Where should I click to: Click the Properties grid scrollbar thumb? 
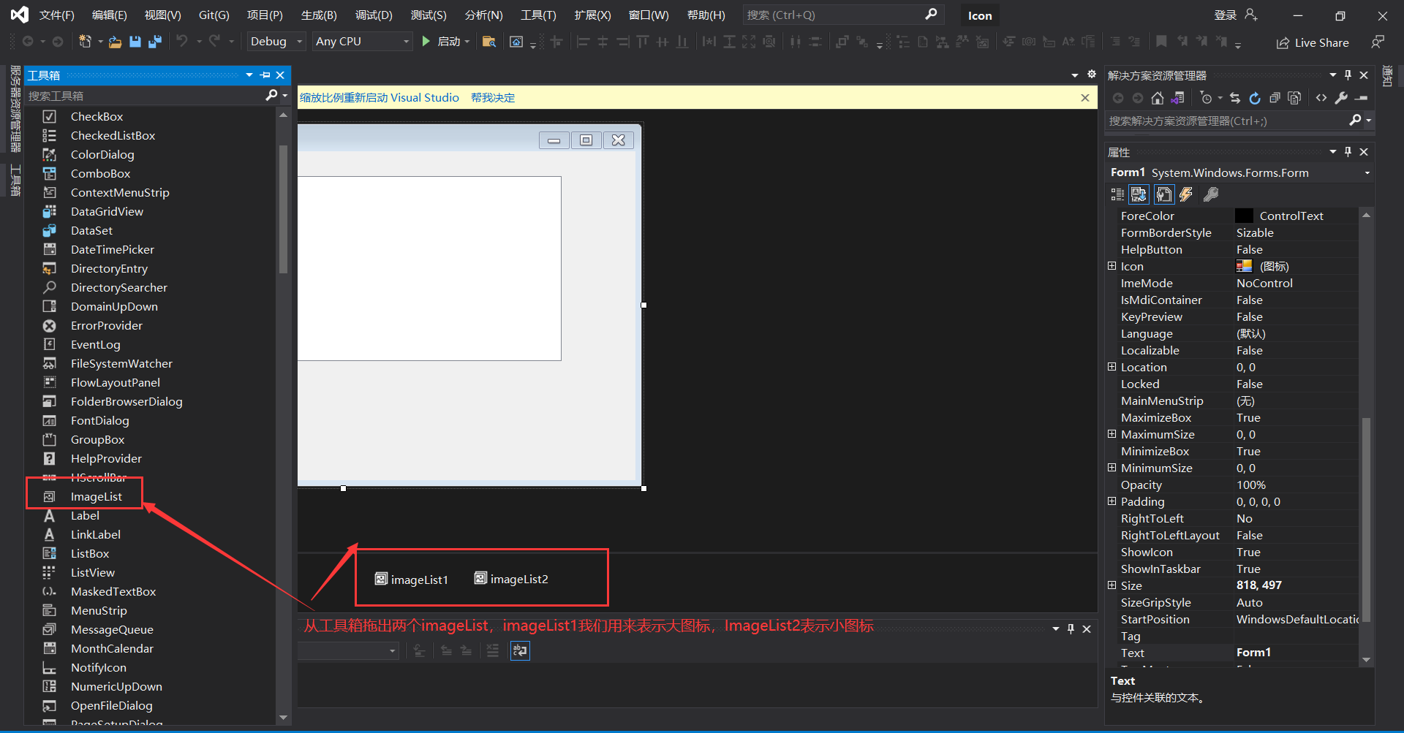(1366, 519)
